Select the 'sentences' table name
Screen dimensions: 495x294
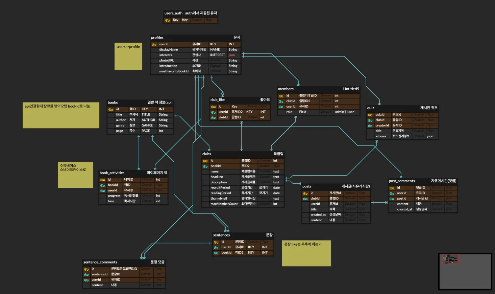pos(221,235)
